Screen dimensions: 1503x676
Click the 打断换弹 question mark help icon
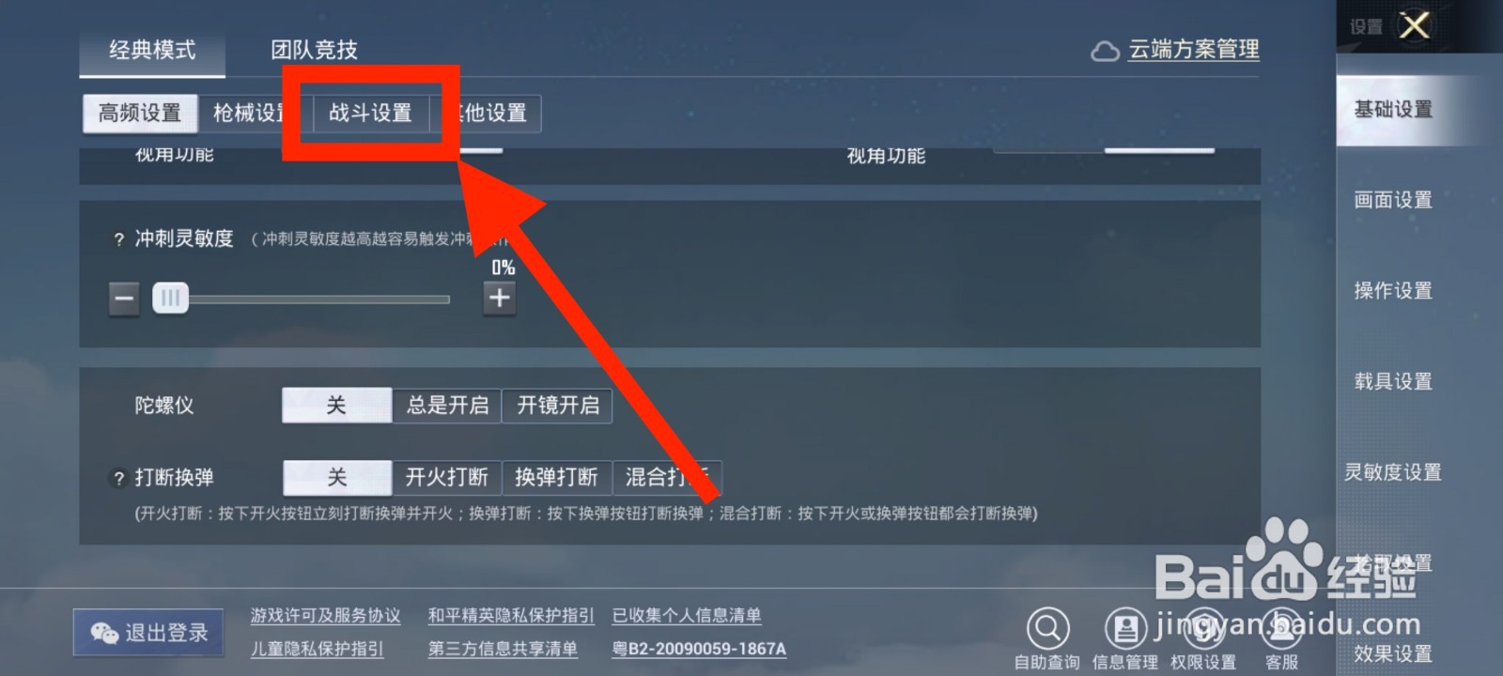tap(118, 478)
